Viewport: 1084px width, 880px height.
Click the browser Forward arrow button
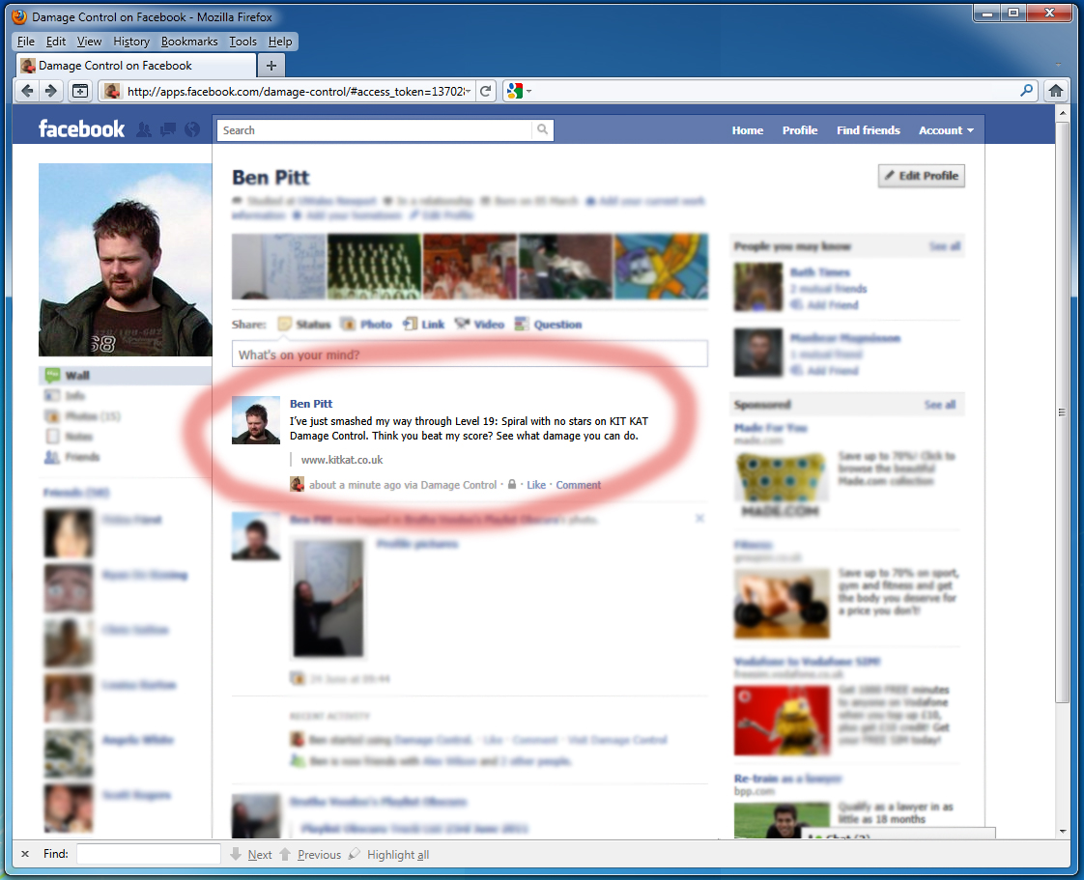[x=51, y=91]
